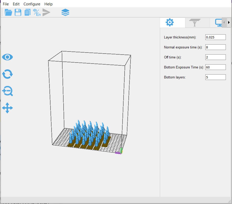
Task: Click the right tab scroll arrow
Action: click(229, 23)
